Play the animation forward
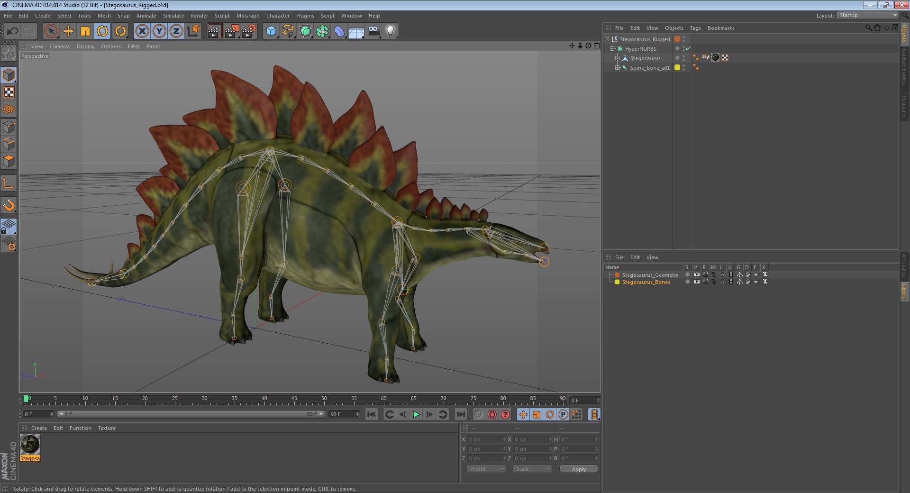The image size is (910, 493). coord(416,414)
